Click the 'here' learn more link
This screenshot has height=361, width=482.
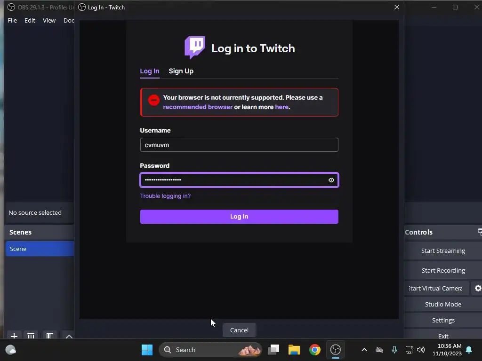tap(281, 107)
